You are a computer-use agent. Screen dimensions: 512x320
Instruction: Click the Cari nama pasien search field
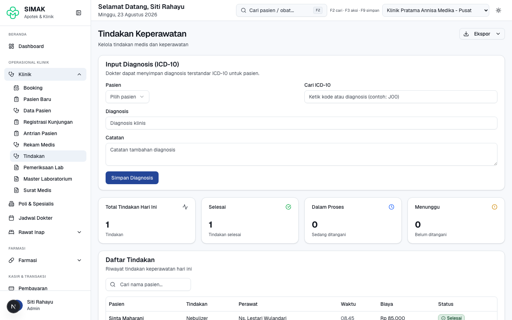point(148,284)
